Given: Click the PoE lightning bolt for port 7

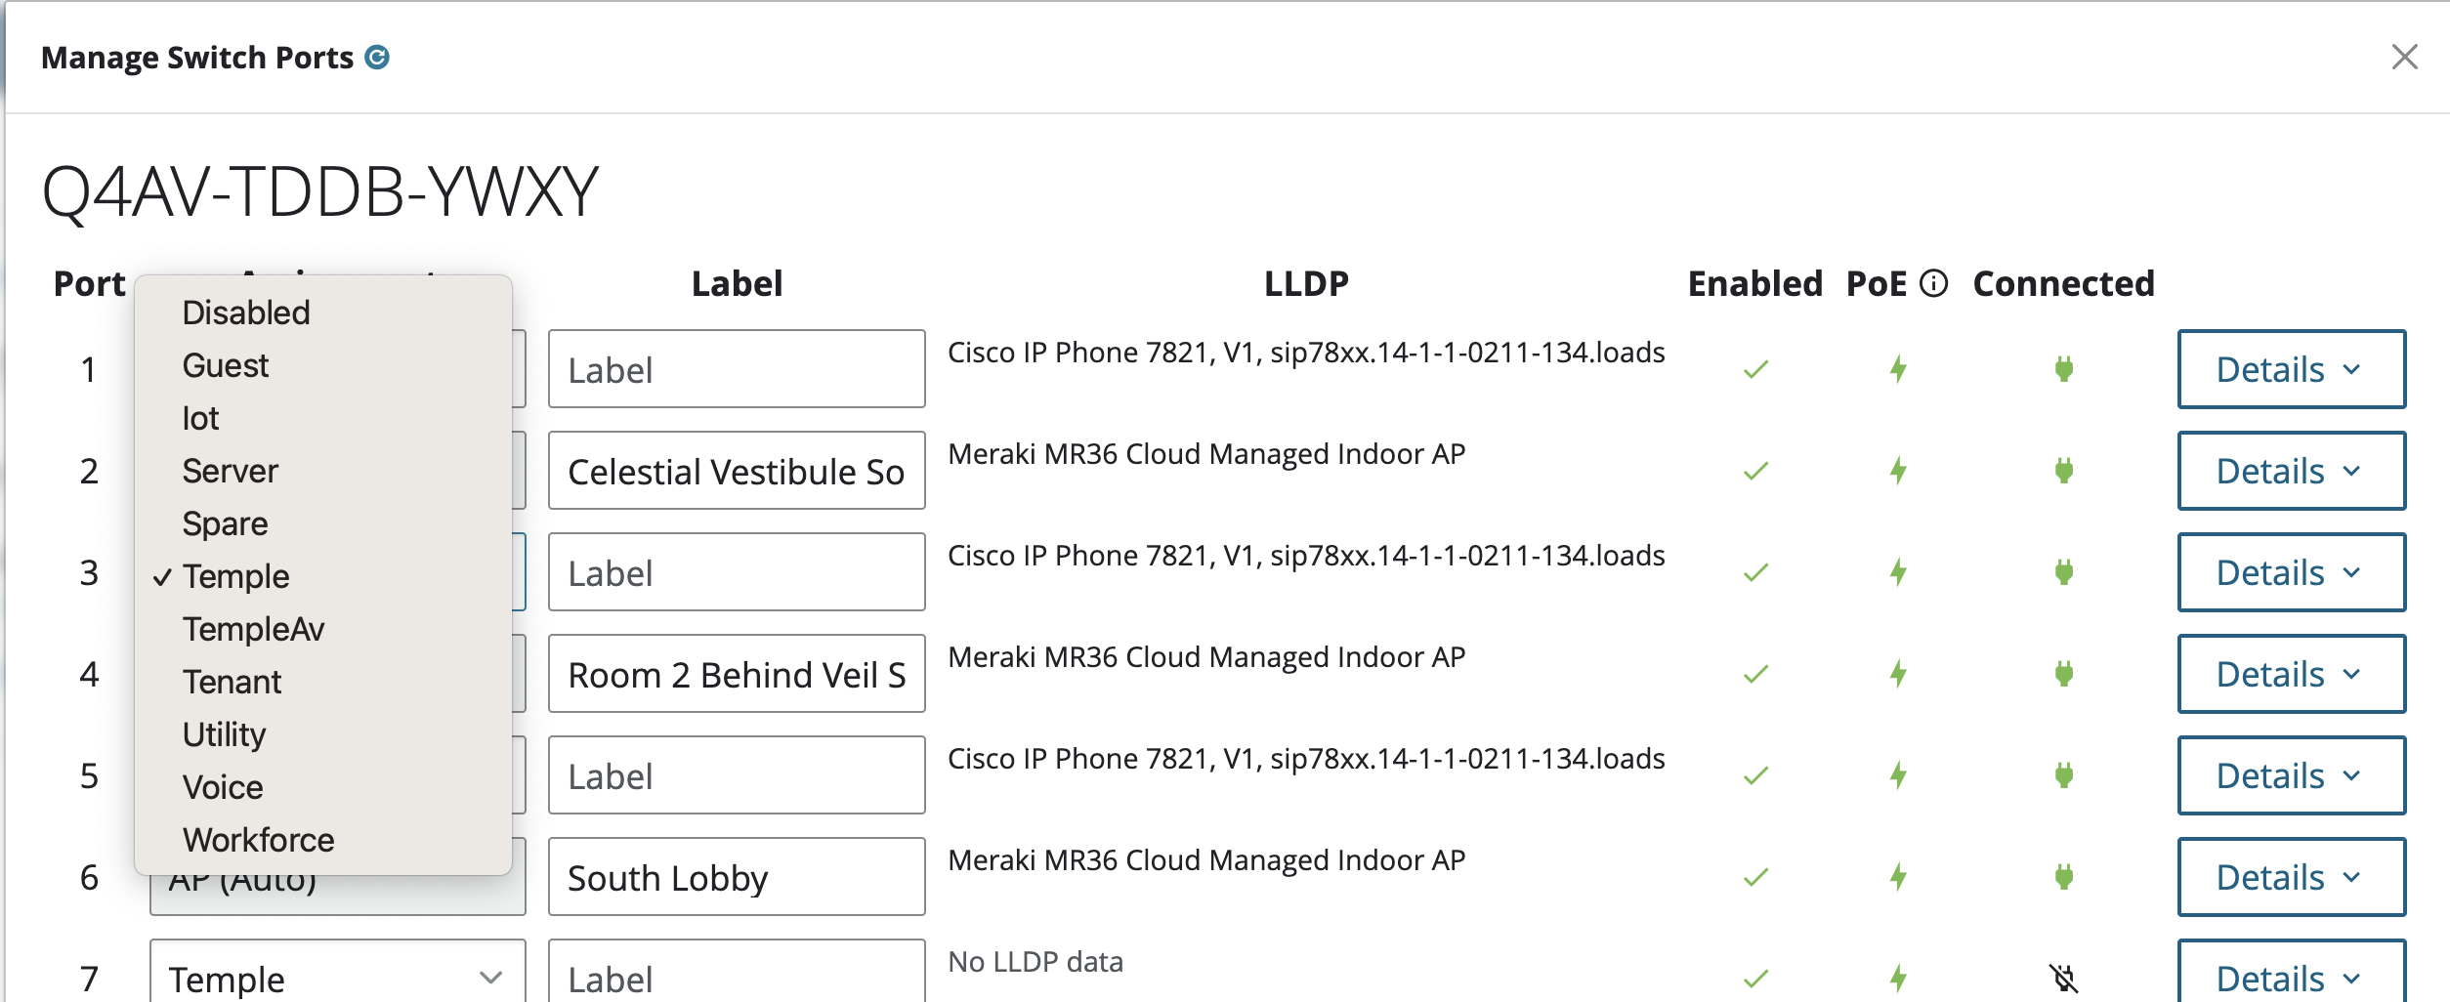Looking at the screenshot, I should point(1898,978).
